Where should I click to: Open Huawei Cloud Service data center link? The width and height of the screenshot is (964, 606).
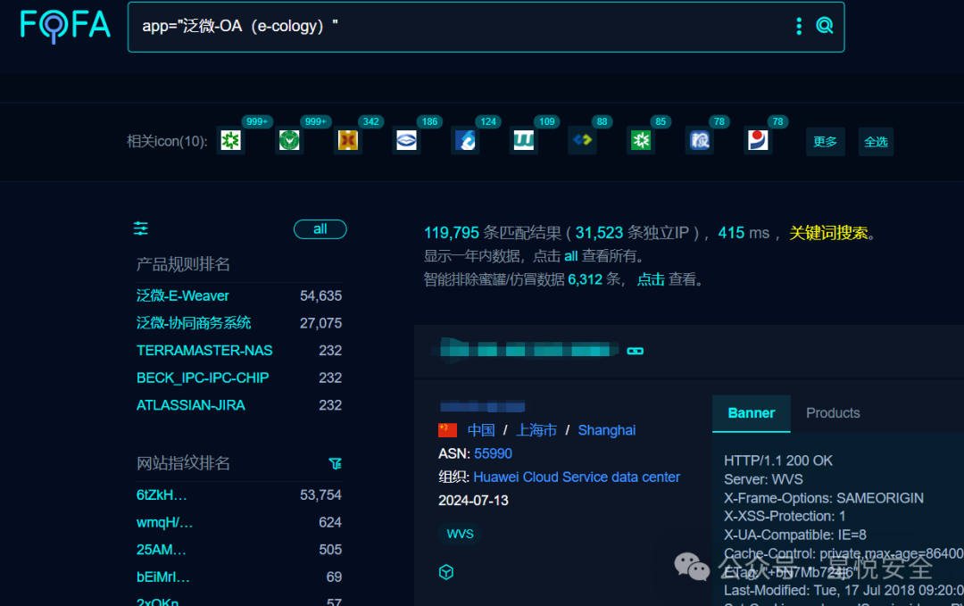click(x=577, y=477)
